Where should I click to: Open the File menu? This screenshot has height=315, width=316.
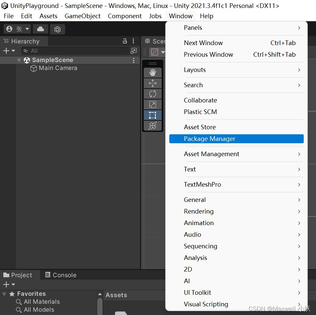(9, 16)
